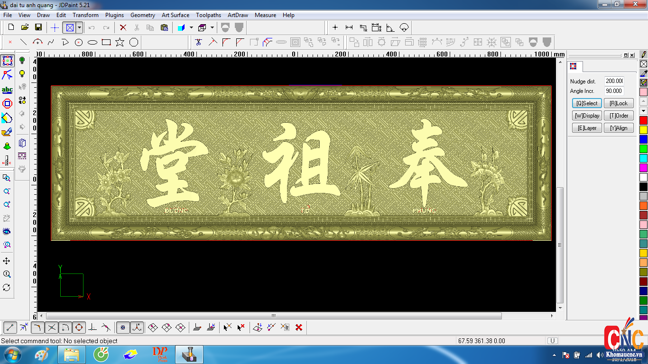Open the Art Surface menu

[x=175, y=15]
